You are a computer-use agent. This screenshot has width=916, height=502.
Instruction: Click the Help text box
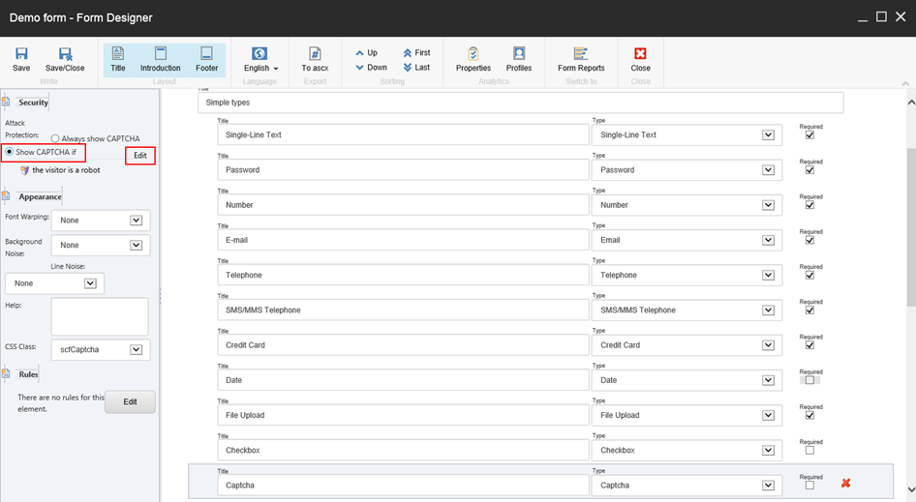[100, 316]
